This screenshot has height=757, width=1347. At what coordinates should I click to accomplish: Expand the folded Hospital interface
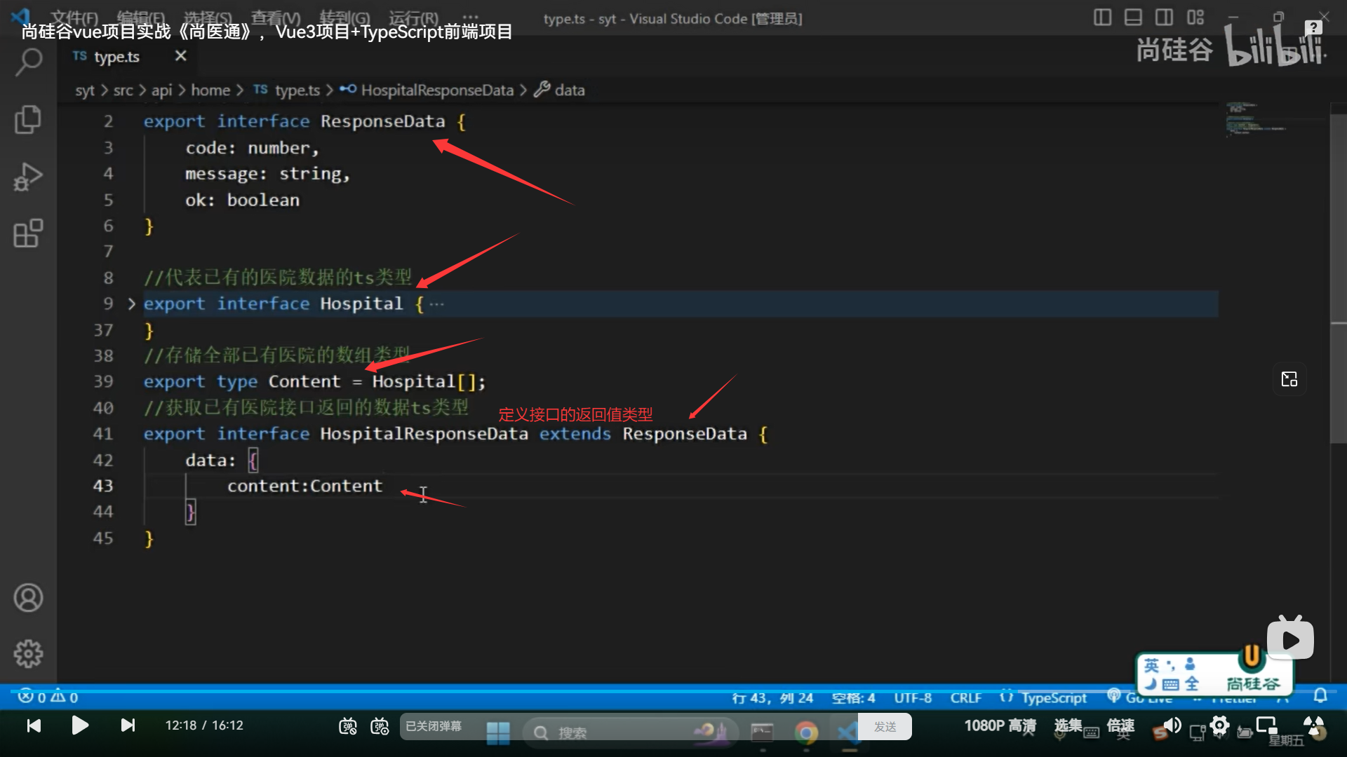[x=131, y=304]
